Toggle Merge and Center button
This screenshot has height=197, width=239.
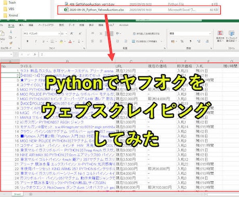pos(145,41)
